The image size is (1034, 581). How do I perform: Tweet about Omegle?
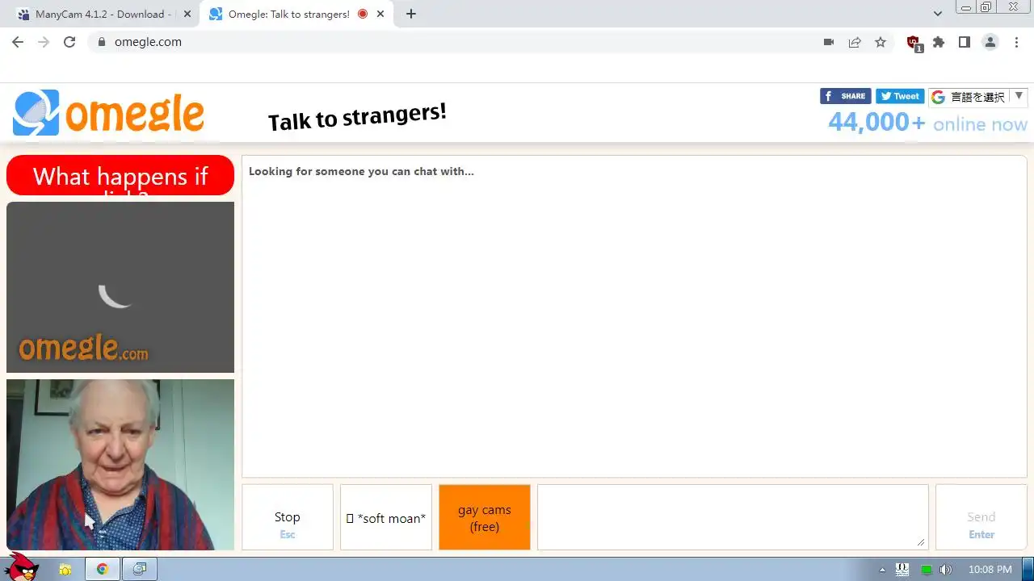coord(900,96)
